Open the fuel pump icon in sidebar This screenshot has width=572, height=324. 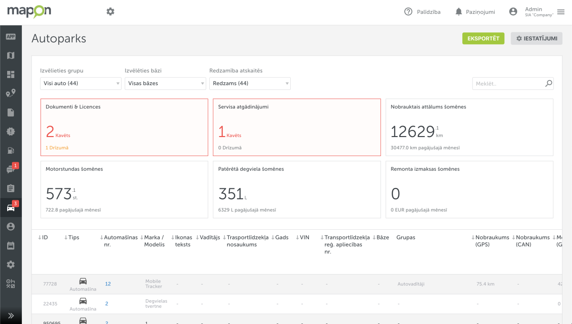(x=10, y=151)
